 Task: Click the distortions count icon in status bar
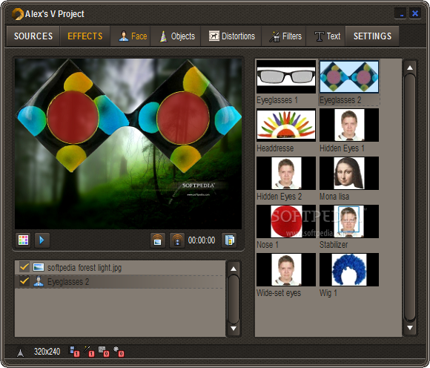tap(104, 352)
